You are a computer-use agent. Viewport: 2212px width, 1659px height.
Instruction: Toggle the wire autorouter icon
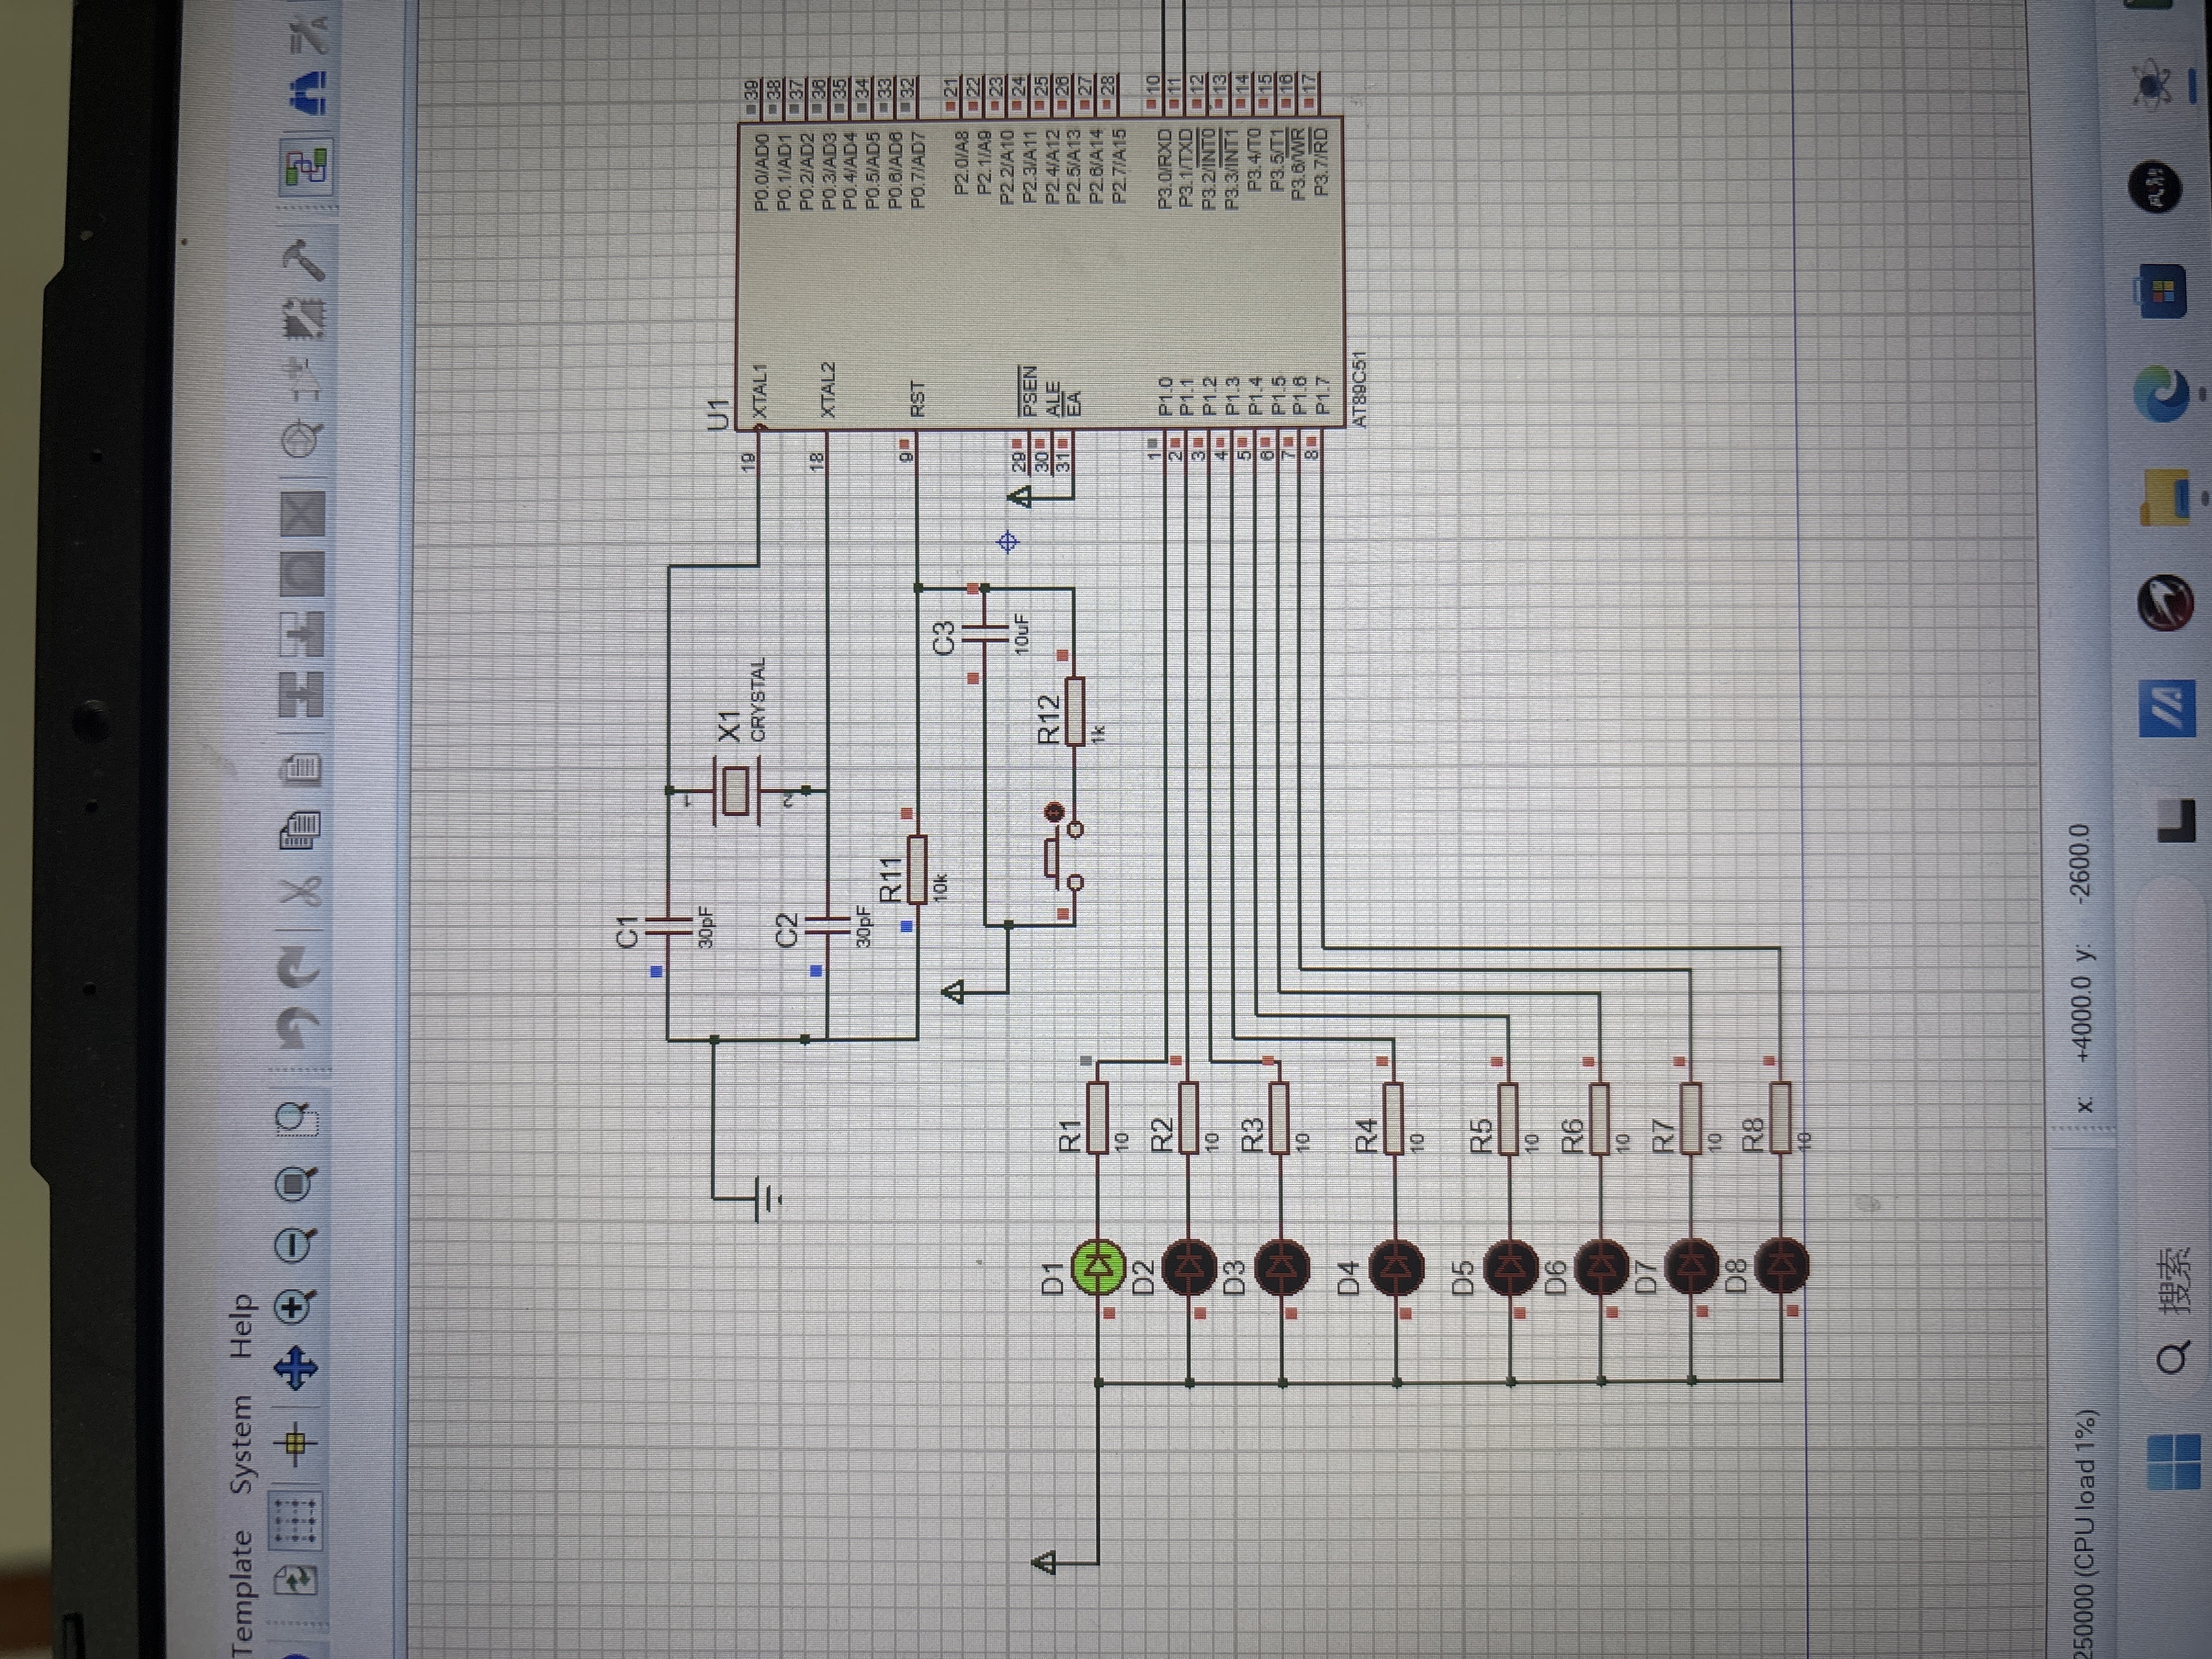coord(305,169)
